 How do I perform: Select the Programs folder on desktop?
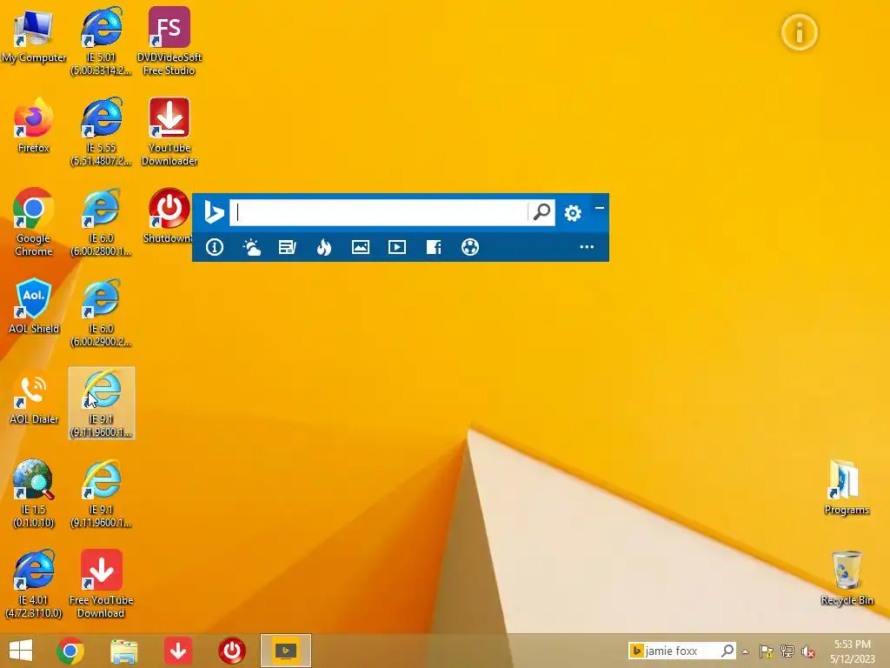coord(847,487)
